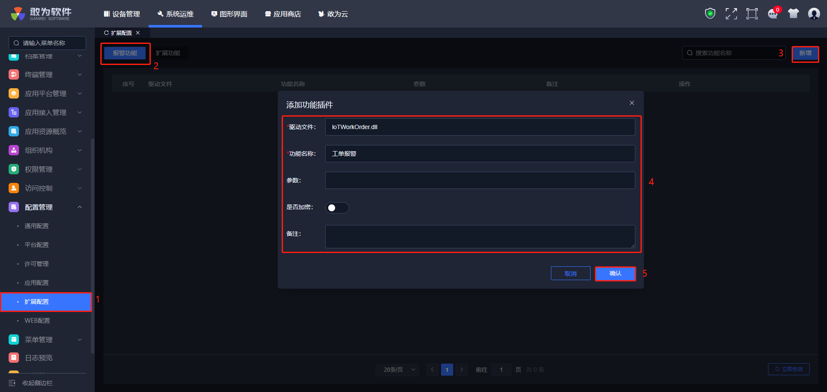Click the 新增 button

pos(805,53)
